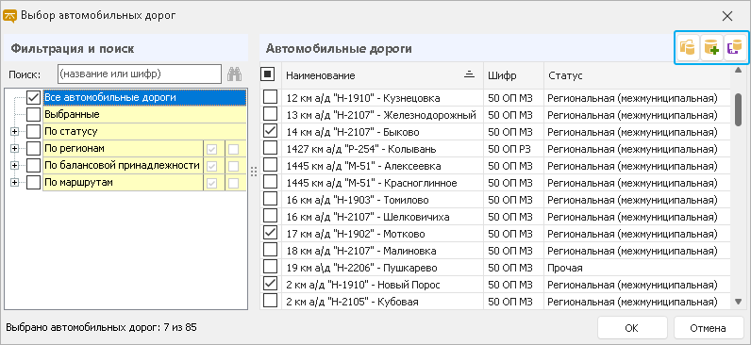Toggle empty small box in По балансовой принадлежности row
Screen dimensions: 751x345
point(233,167)
